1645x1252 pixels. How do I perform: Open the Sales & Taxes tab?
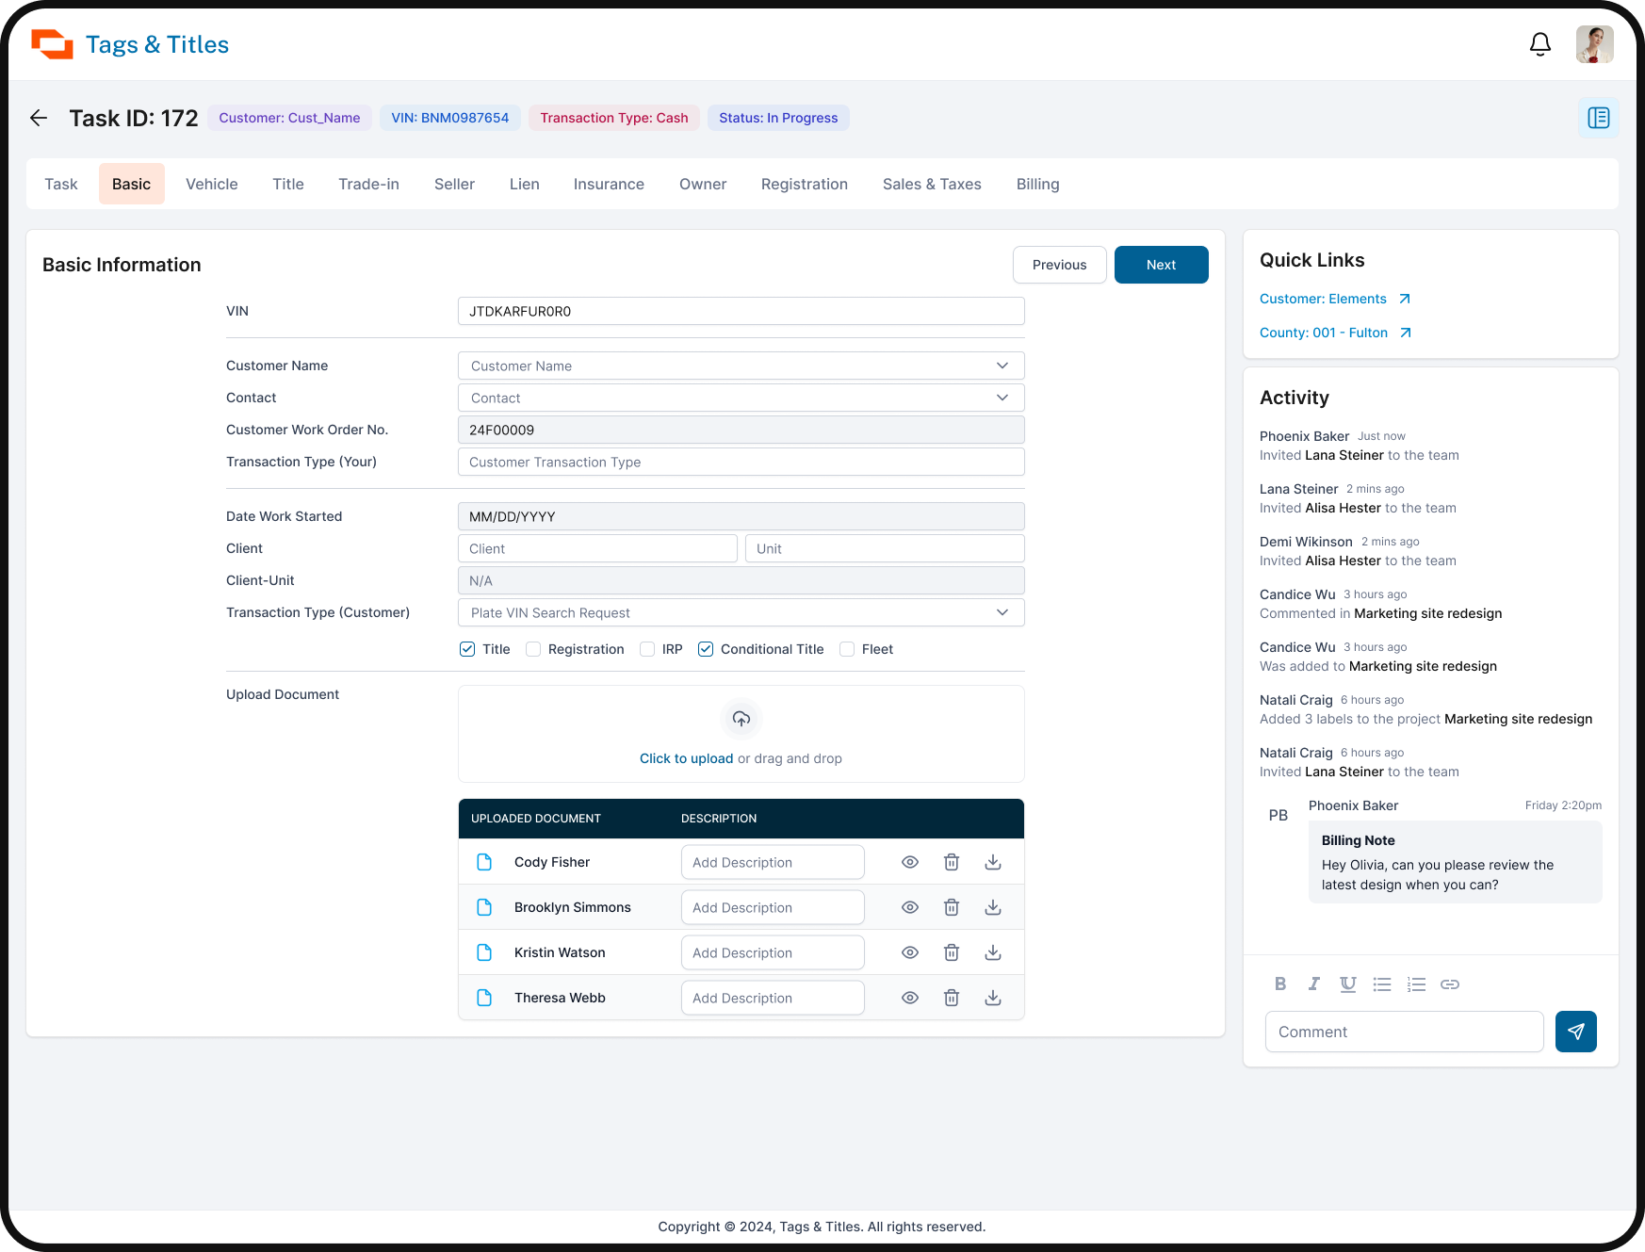point(932,184)
